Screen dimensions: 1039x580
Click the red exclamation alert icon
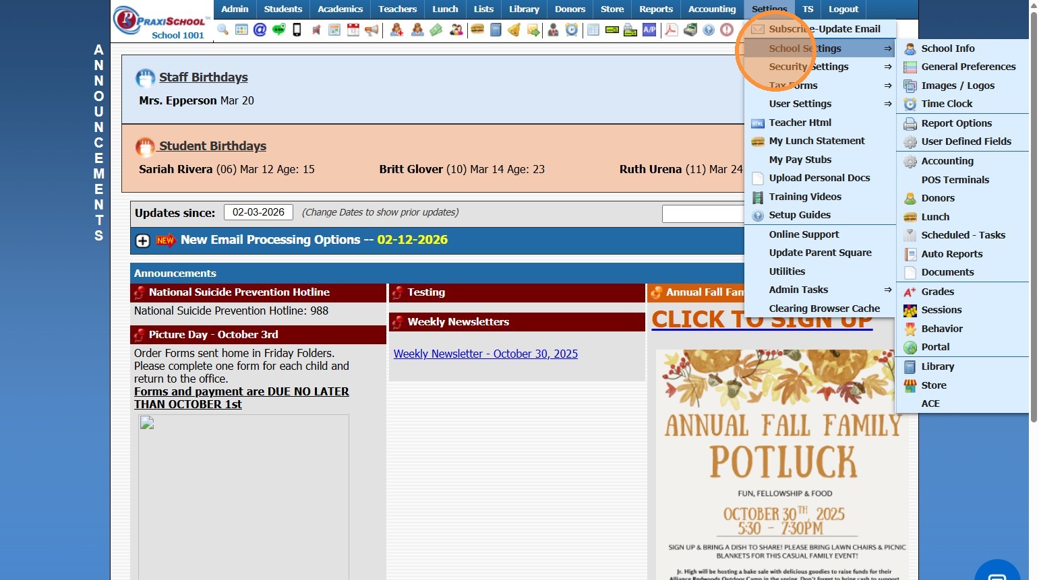pos(727,30)
